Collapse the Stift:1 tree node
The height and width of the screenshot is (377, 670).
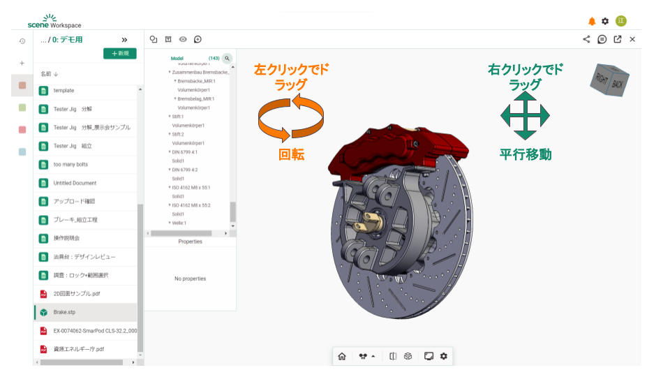pos(169,117)
